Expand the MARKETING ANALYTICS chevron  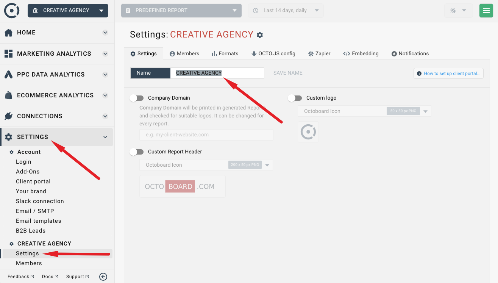click(105, 53)
